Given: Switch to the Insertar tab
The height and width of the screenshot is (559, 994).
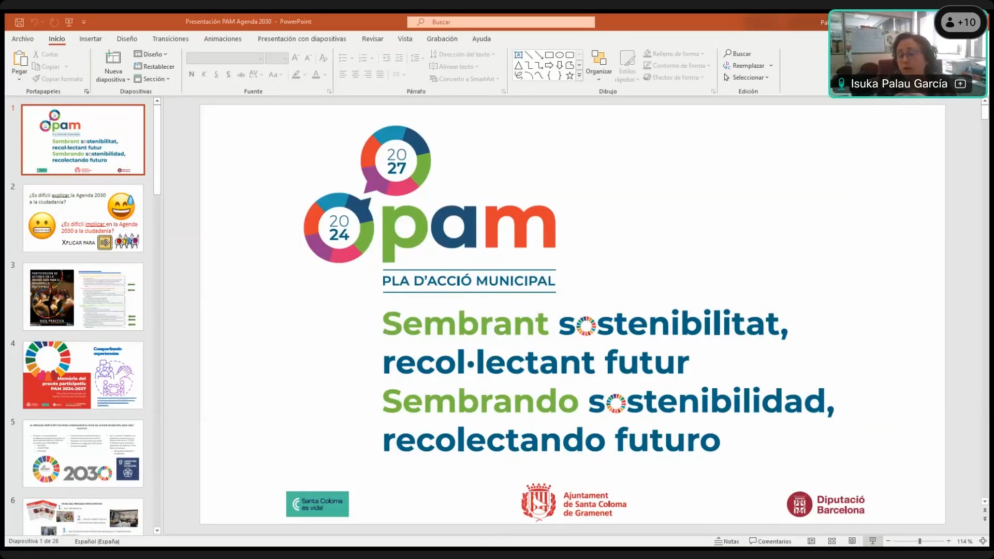Looking at the screenshot, I should point(91,39).
